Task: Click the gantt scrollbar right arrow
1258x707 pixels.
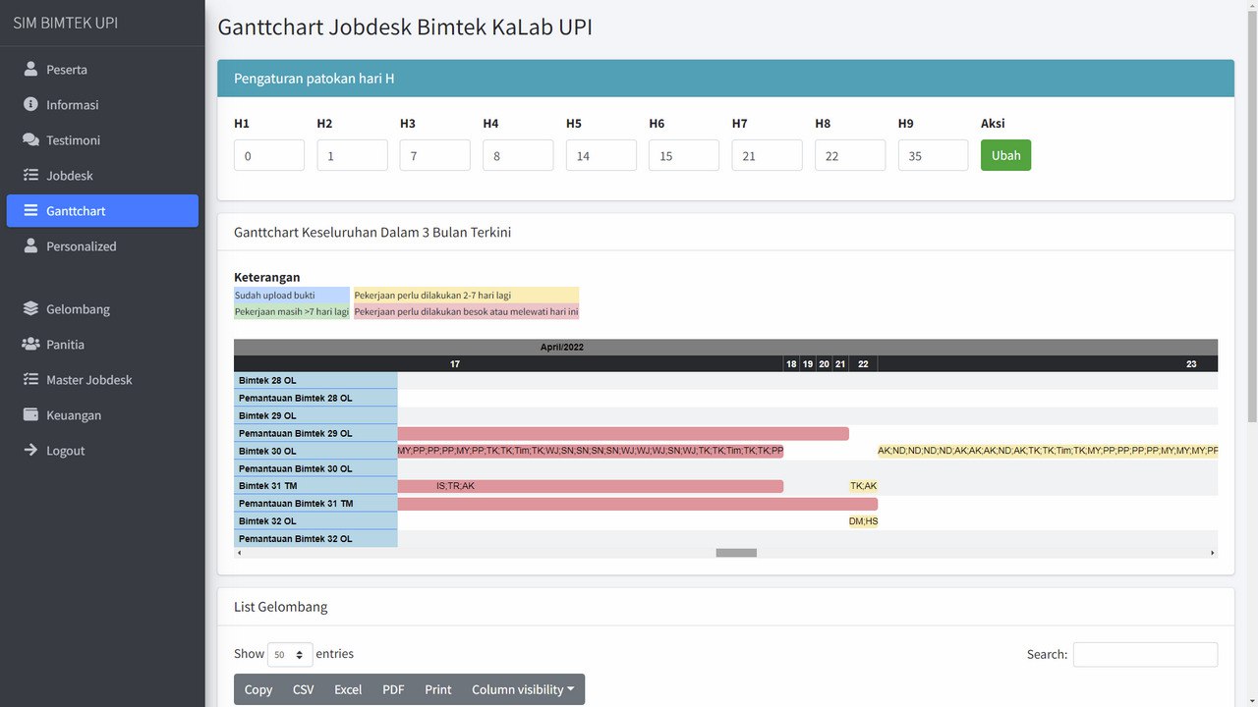Action: tap(1212, 553)
